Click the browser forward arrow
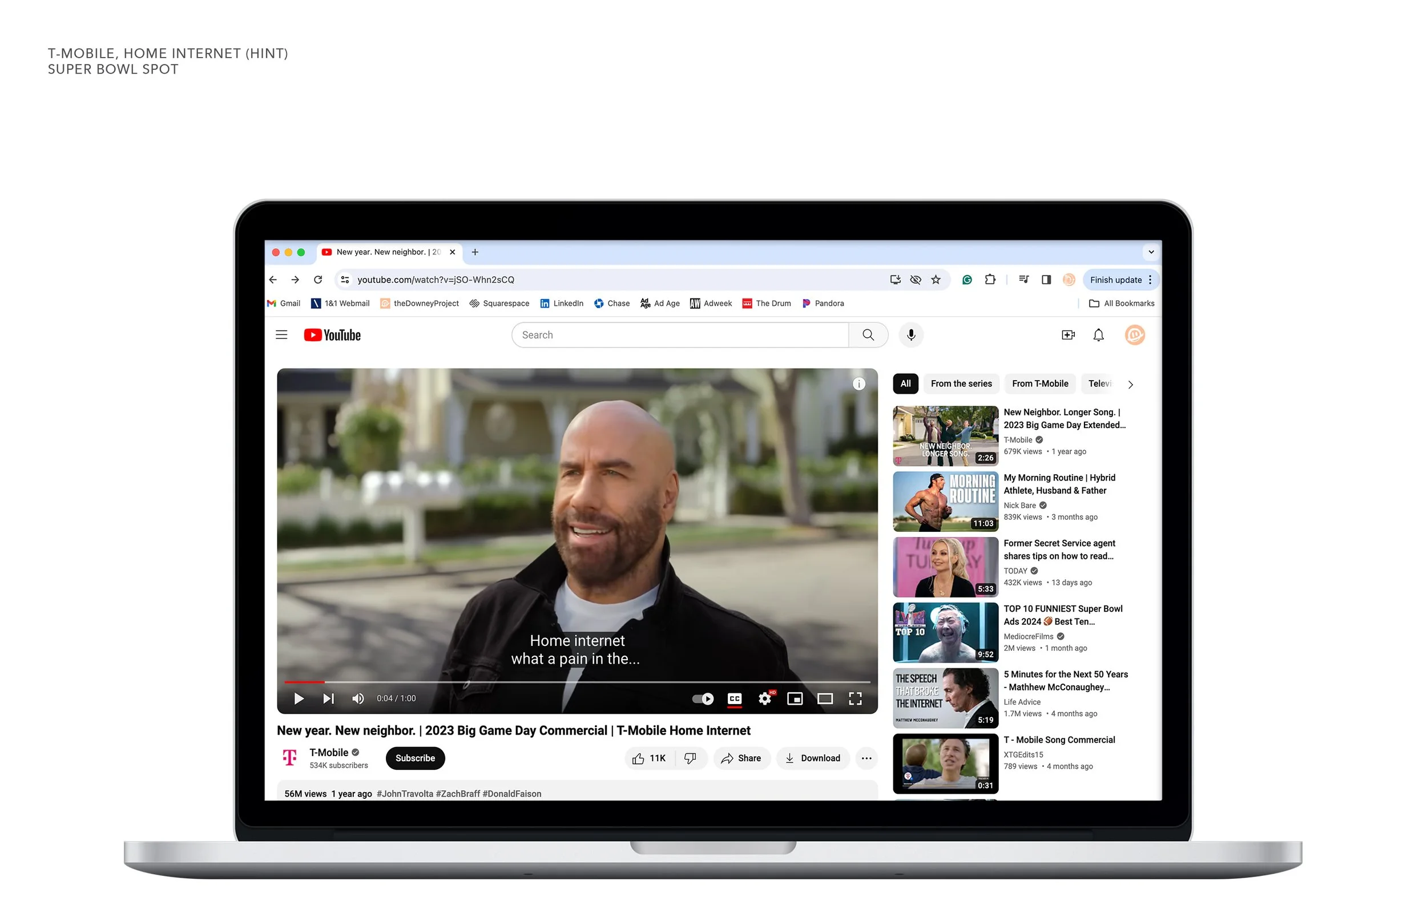Viewport: 1427px width, 917px height. [295, 280]
